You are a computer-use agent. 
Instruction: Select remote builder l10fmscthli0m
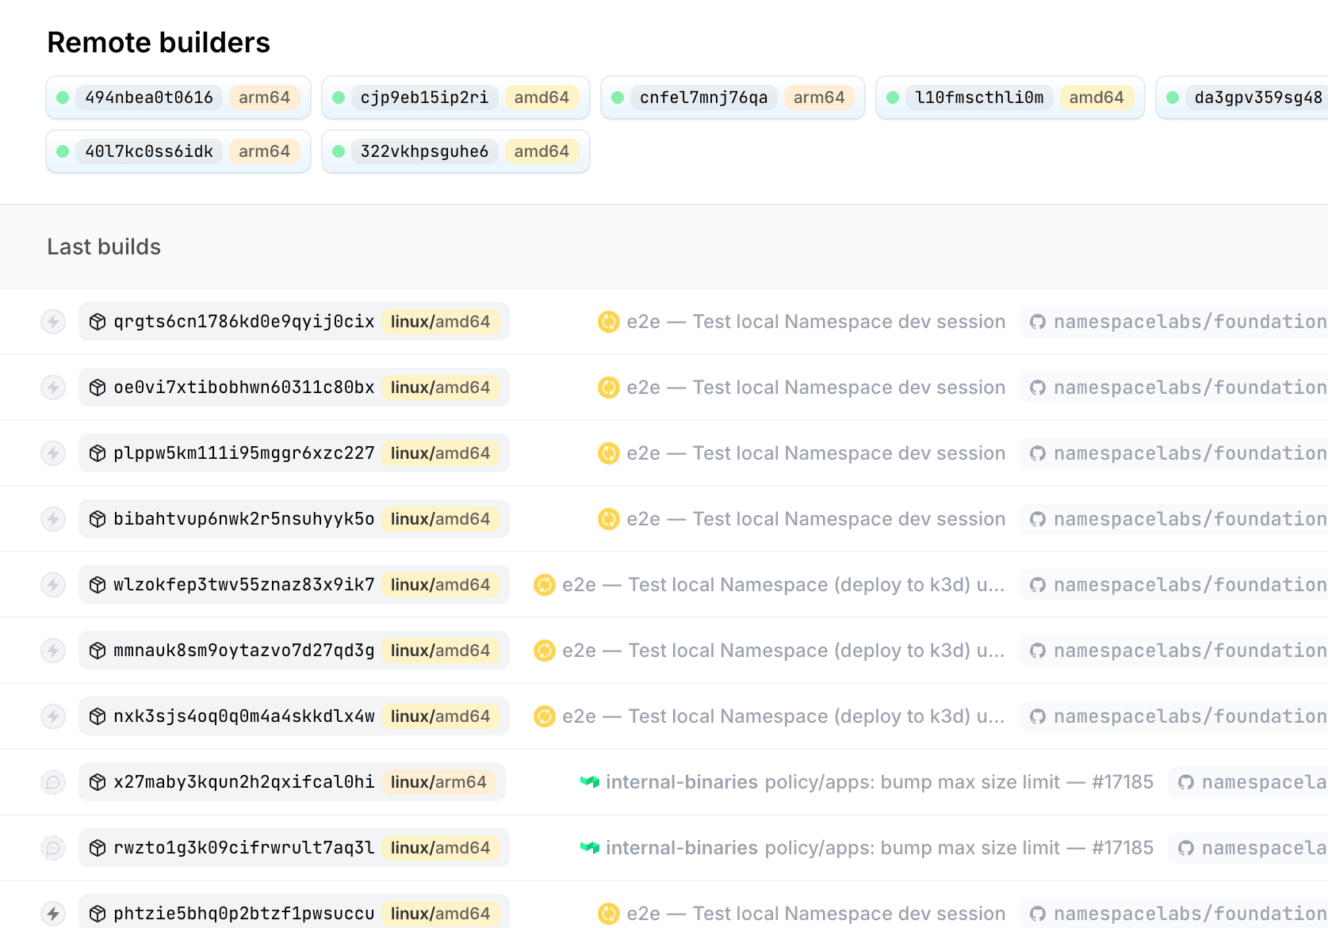pyautogui.click(x=1010, y=97)
